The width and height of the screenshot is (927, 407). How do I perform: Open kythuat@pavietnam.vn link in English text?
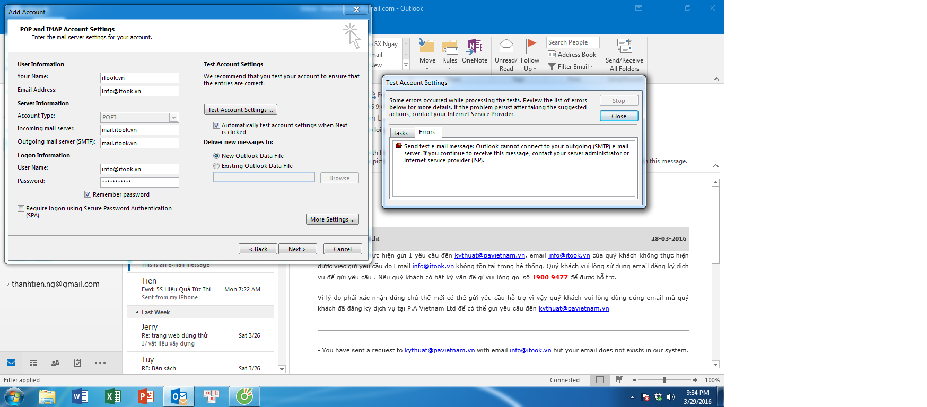[x=440, y=350]
